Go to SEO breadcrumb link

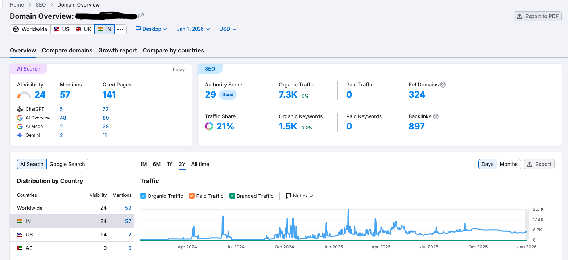point(41,5)
